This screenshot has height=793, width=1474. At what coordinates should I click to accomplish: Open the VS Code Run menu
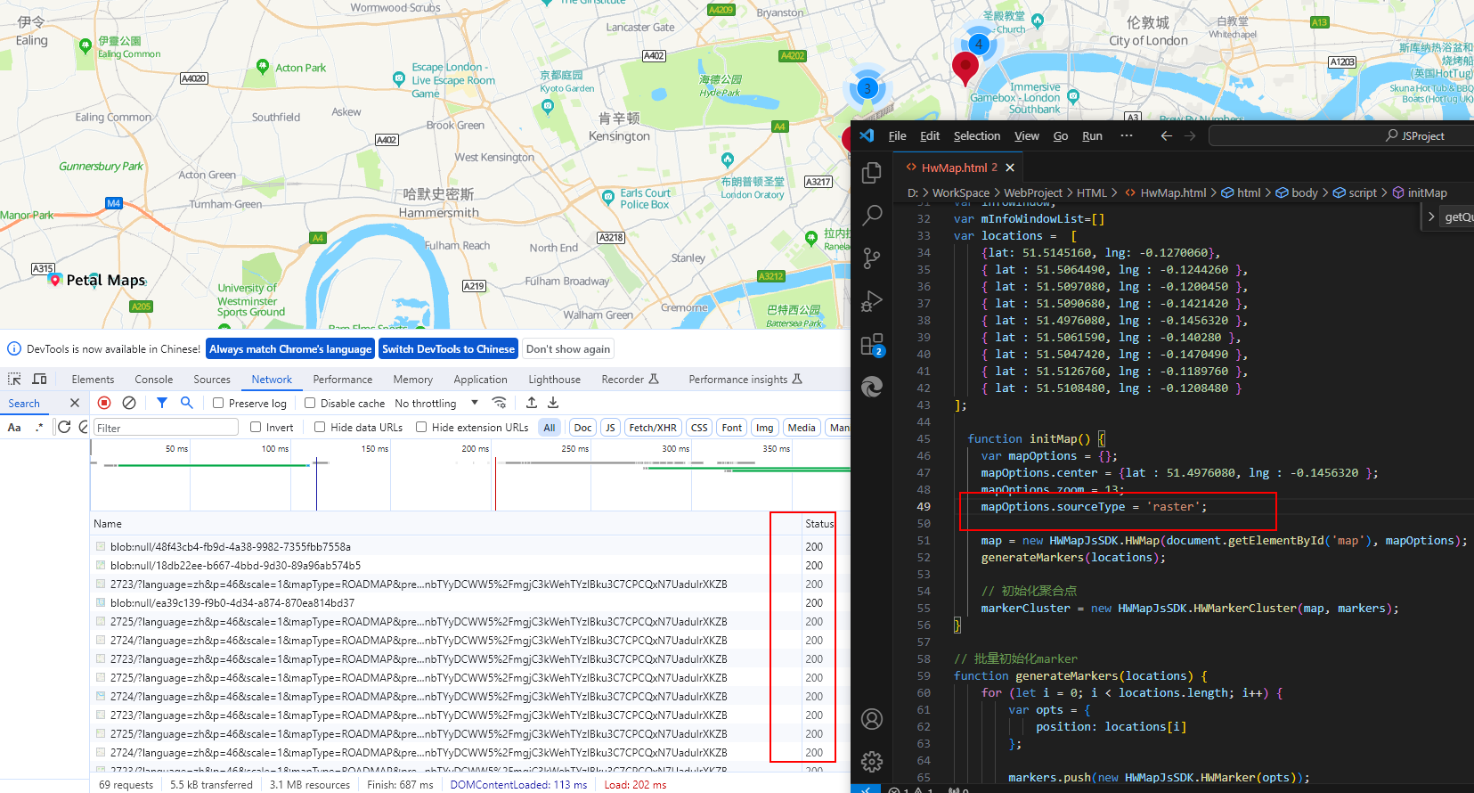[1092, 135]
